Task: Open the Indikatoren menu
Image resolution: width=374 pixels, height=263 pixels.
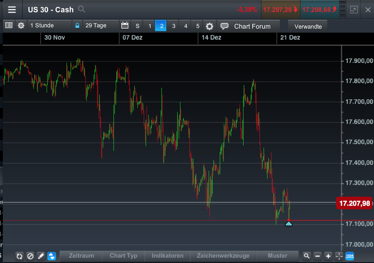Action: click(x=167, y=256)
